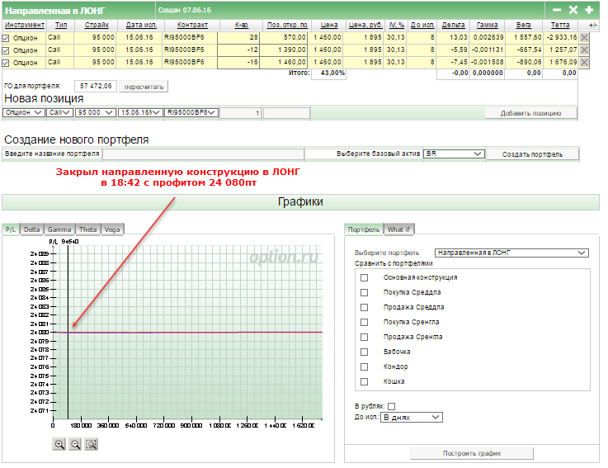This screenshot has height=468, width=608.
Task: Delete the option row with quantity -12
Action: click(x=584, y=50)
